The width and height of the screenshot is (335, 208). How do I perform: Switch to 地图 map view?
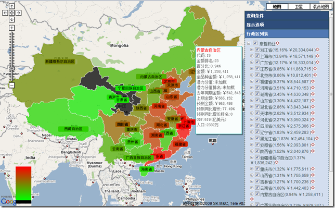click(x=277, y=7)
